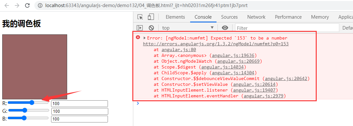Screen dimensions: 353x126
Task: Go forward with the browser forward arrow
Action: coord(17,5)
